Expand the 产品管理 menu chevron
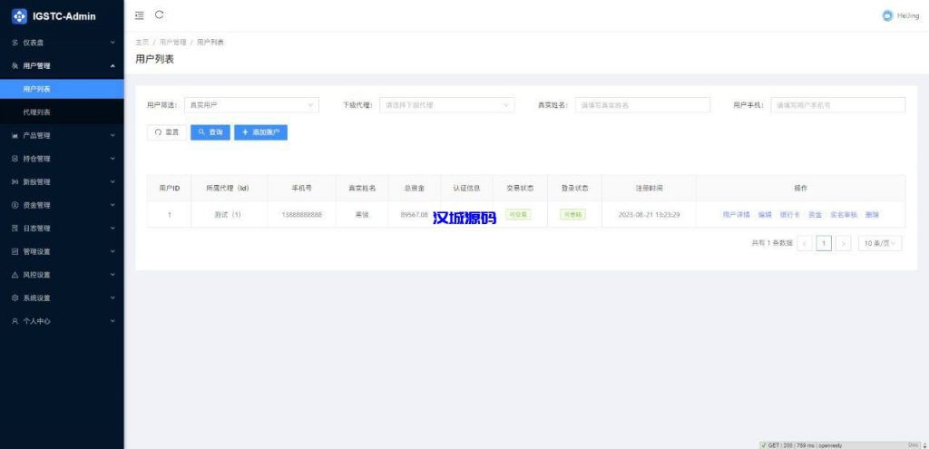The height and width of the screenshot is (449, 929). (x=112, y=136)
